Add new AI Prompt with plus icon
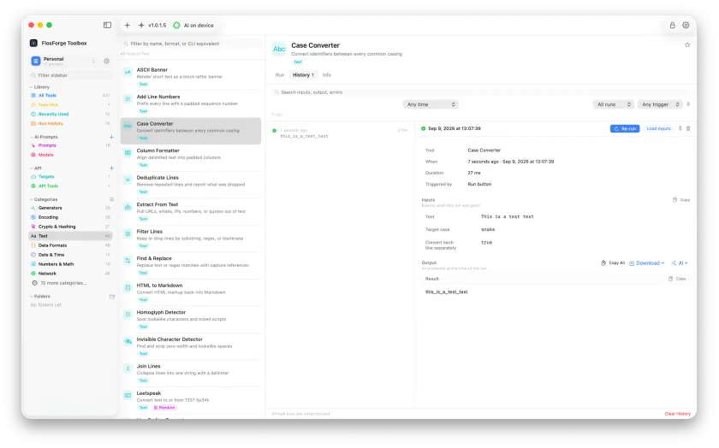The width and height of the screenshot is (719, 448). click(x=111, y=137)
